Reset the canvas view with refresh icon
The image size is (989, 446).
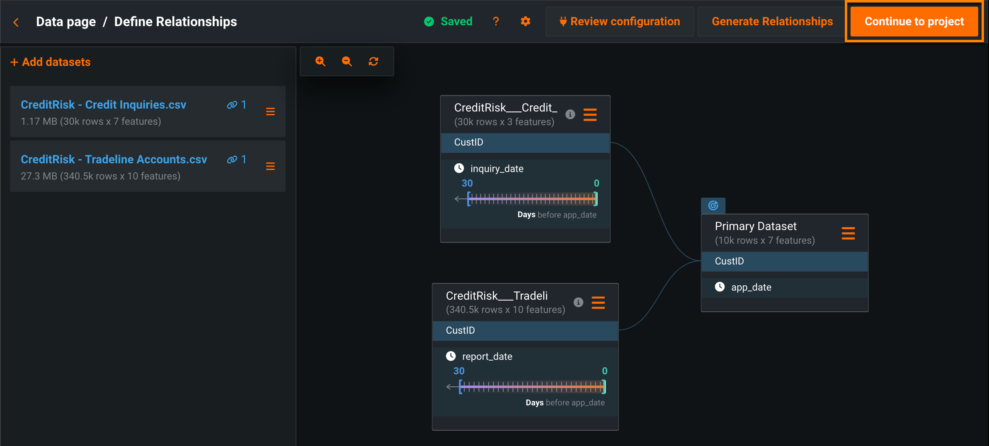[x=373, y=61]
